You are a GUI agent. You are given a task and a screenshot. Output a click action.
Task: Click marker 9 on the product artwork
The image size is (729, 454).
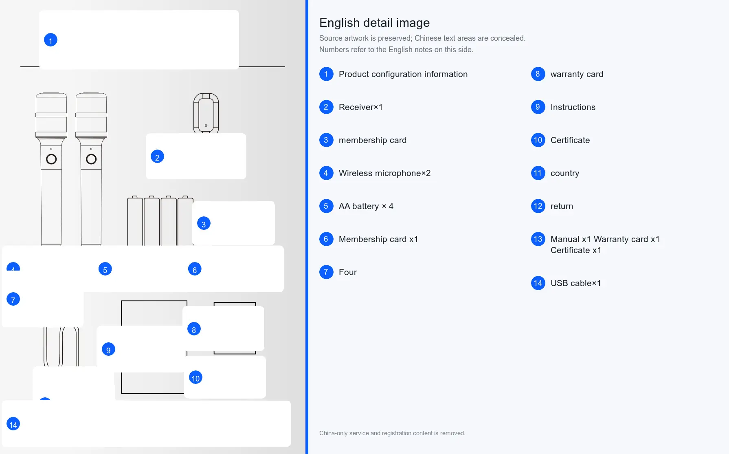pyautogui.click(x=108, y=349)
